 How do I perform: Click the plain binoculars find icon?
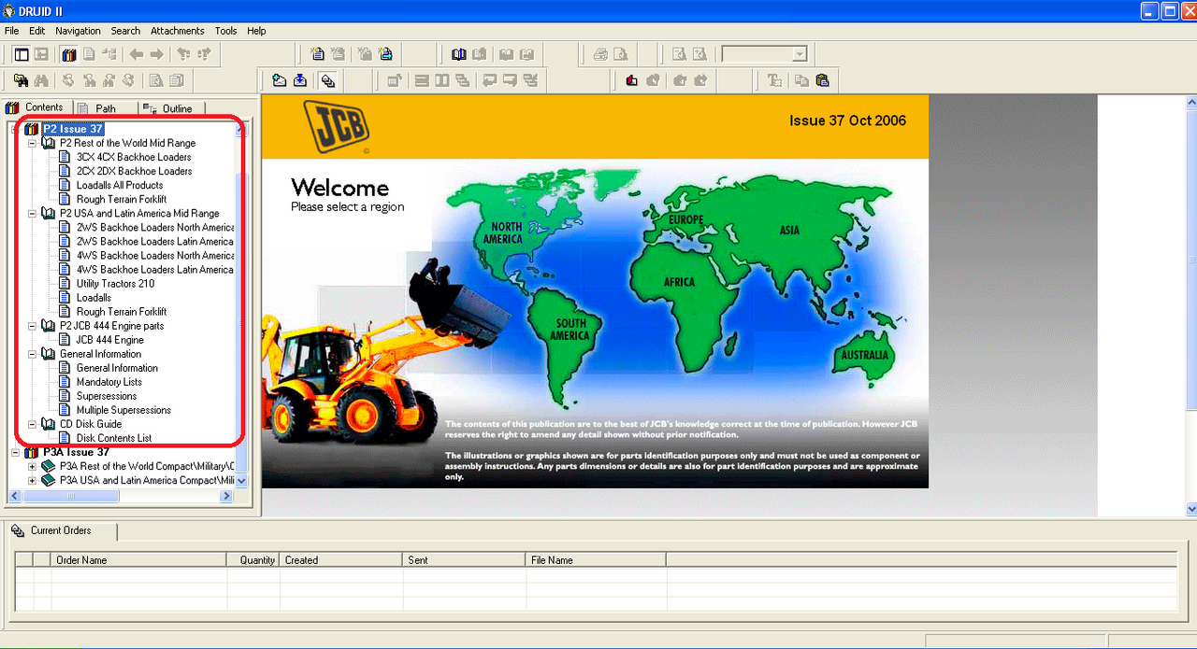coord(42,80)
